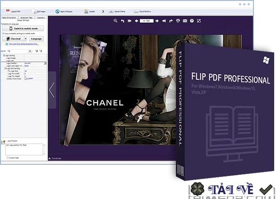
Task: Select the Window Font Color row label
Action: click(14, 79)
